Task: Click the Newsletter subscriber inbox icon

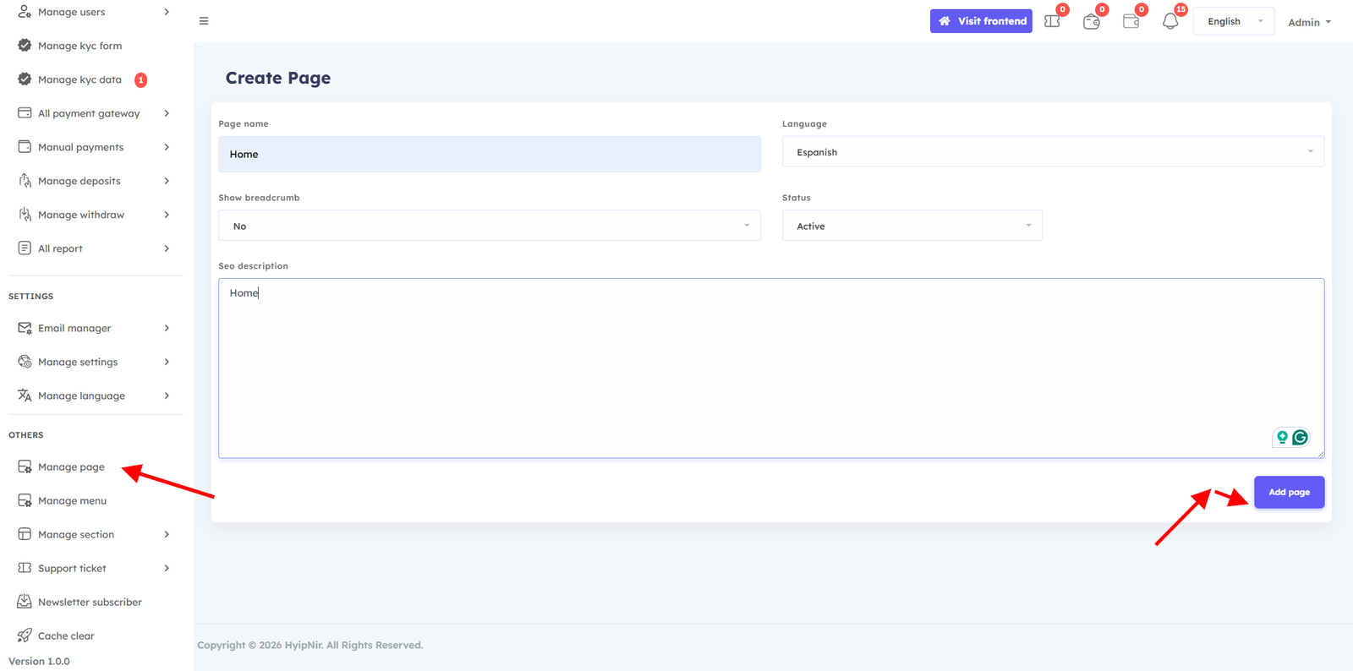Action: point(25,602)
